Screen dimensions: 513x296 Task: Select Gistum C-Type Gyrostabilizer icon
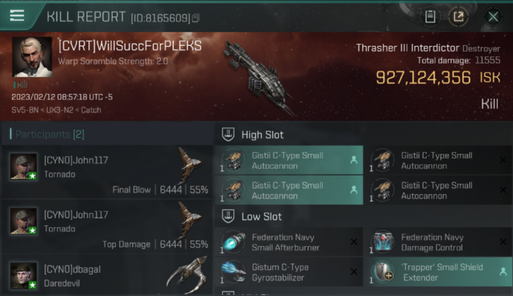233,272
